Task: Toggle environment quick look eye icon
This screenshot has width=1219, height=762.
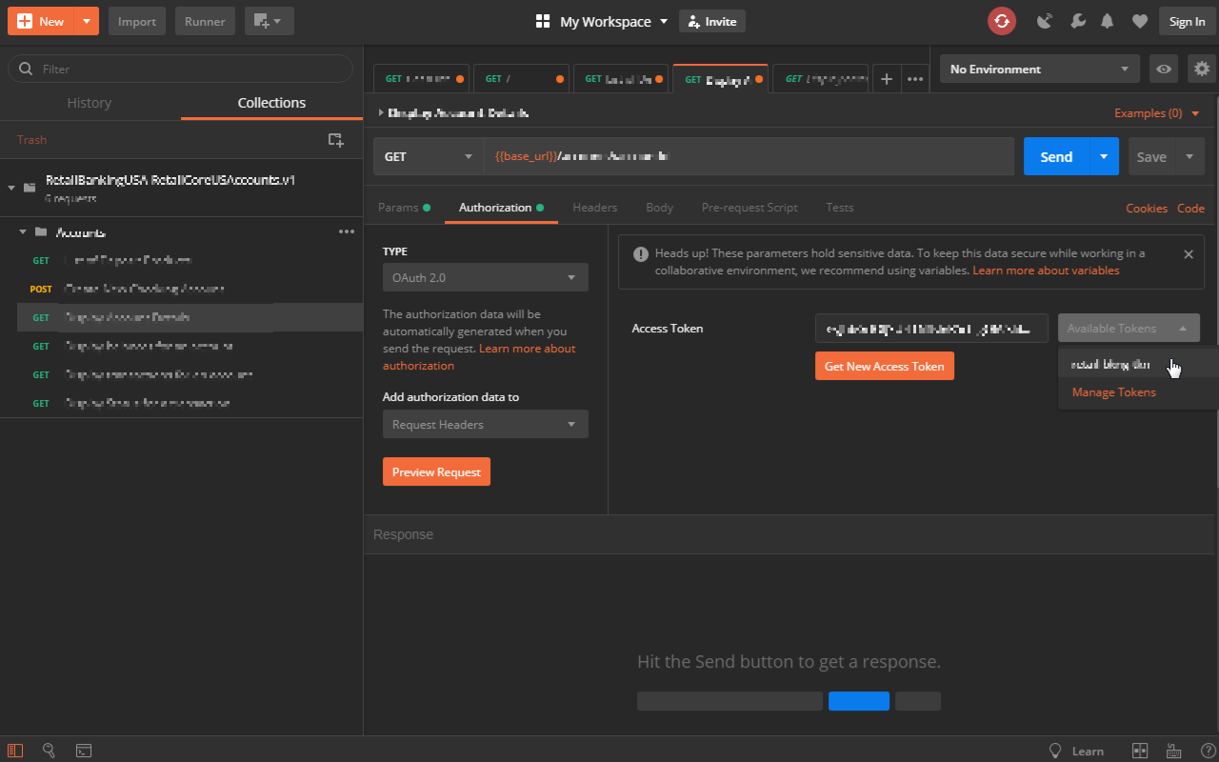Action: 1163,69
